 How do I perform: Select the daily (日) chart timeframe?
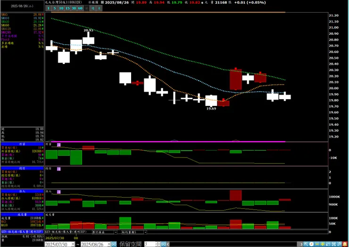(87, 8)
